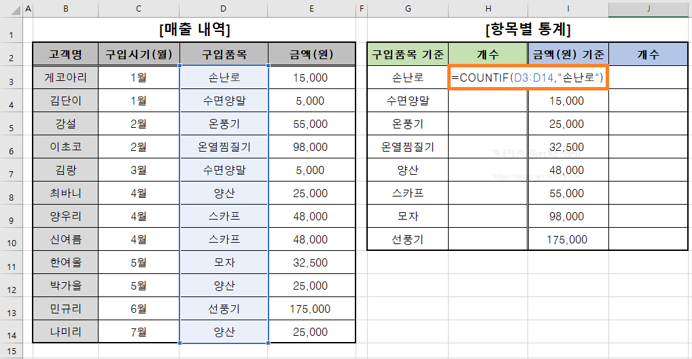This screenshot has width=692, height=359.
Task: Select 손난로 in 게코아리's row
Action: pyautogui.click(x=224, y=78)
